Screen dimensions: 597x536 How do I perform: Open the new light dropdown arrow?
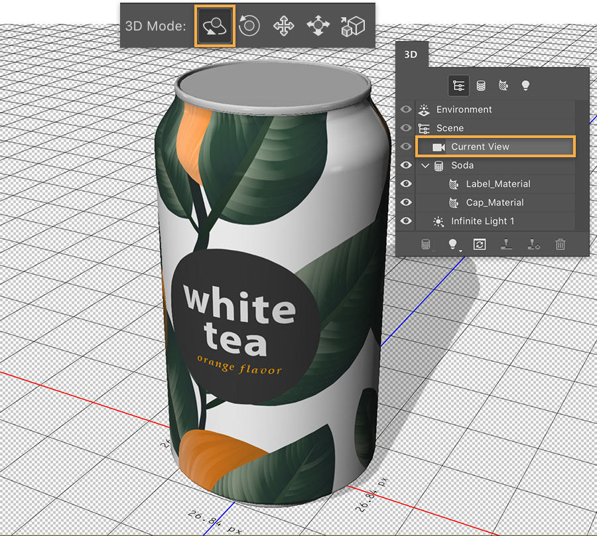[461, 249]
